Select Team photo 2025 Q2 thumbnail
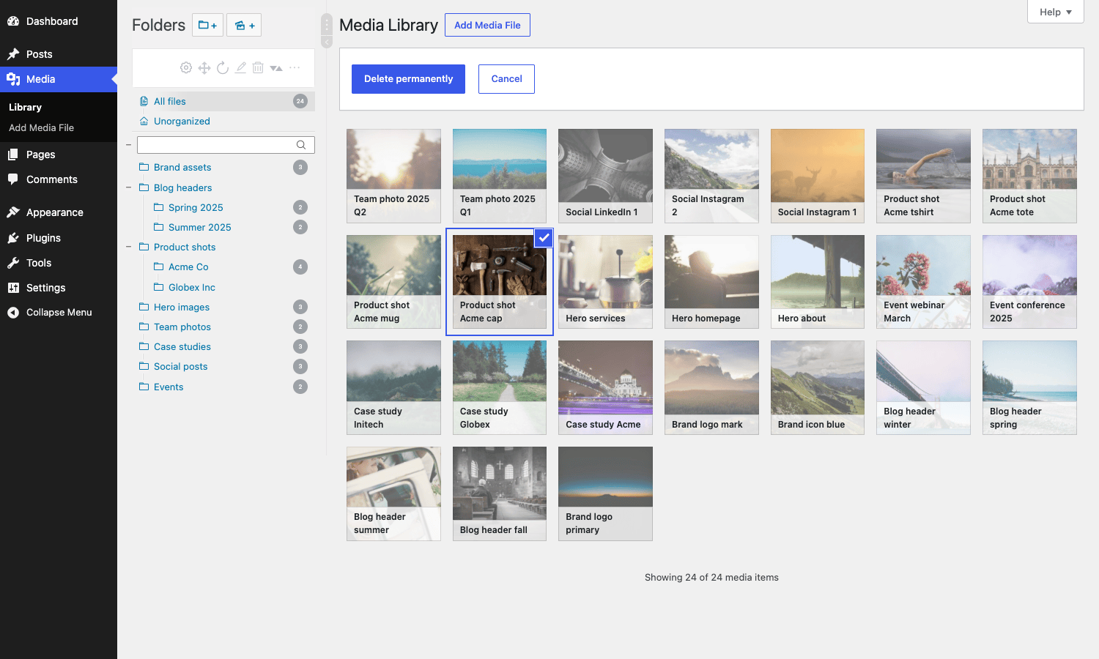Viewport: 1099px width, 659px height. [393, 176]
